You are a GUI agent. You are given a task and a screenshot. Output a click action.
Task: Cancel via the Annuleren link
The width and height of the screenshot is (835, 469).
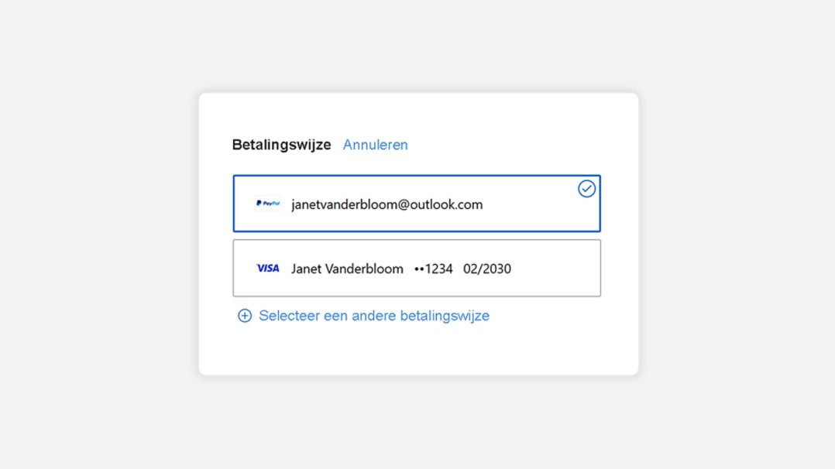coord(375,145)
